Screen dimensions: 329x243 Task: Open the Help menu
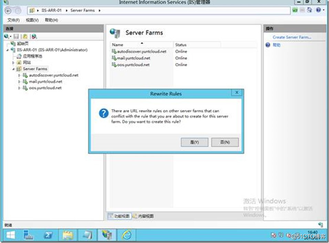pos(51,20)
